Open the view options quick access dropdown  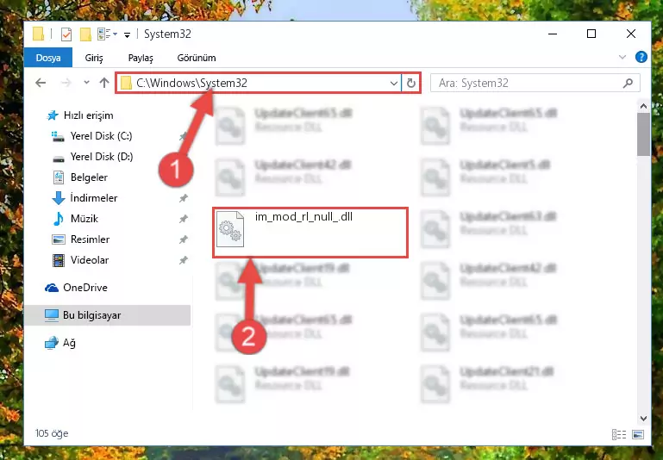pos(107,34)
